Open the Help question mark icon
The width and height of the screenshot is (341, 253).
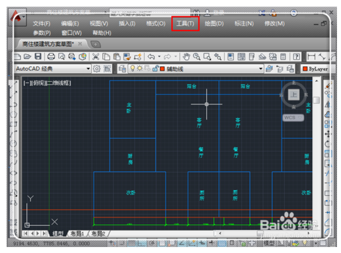click(x=296, y=57)
